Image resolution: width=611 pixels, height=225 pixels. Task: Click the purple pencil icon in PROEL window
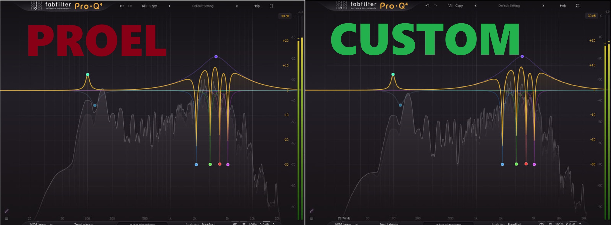tap(7, 211)
